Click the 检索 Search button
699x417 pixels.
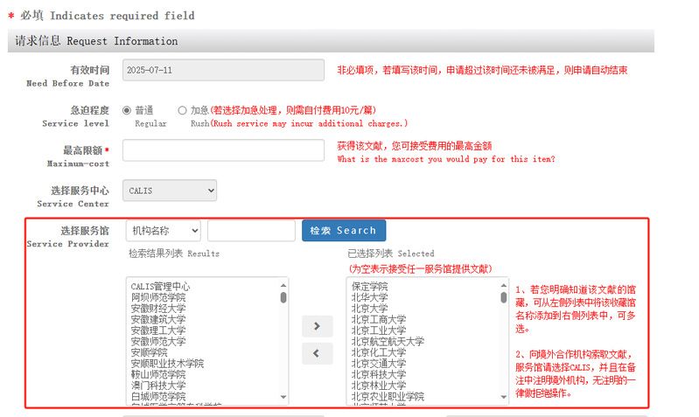coord(343,231)
